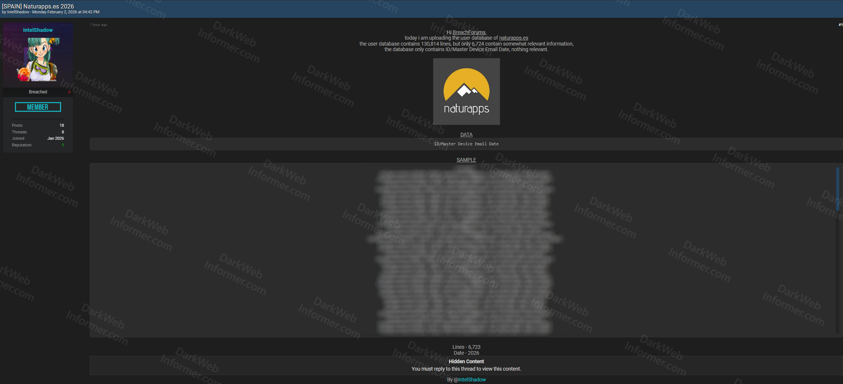Click the ID/Master Device Email Date code block
843x384 pixels.
[x=466, y=144]
